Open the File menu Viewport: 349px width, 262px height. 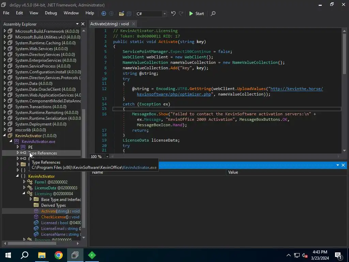click(6, 13)
